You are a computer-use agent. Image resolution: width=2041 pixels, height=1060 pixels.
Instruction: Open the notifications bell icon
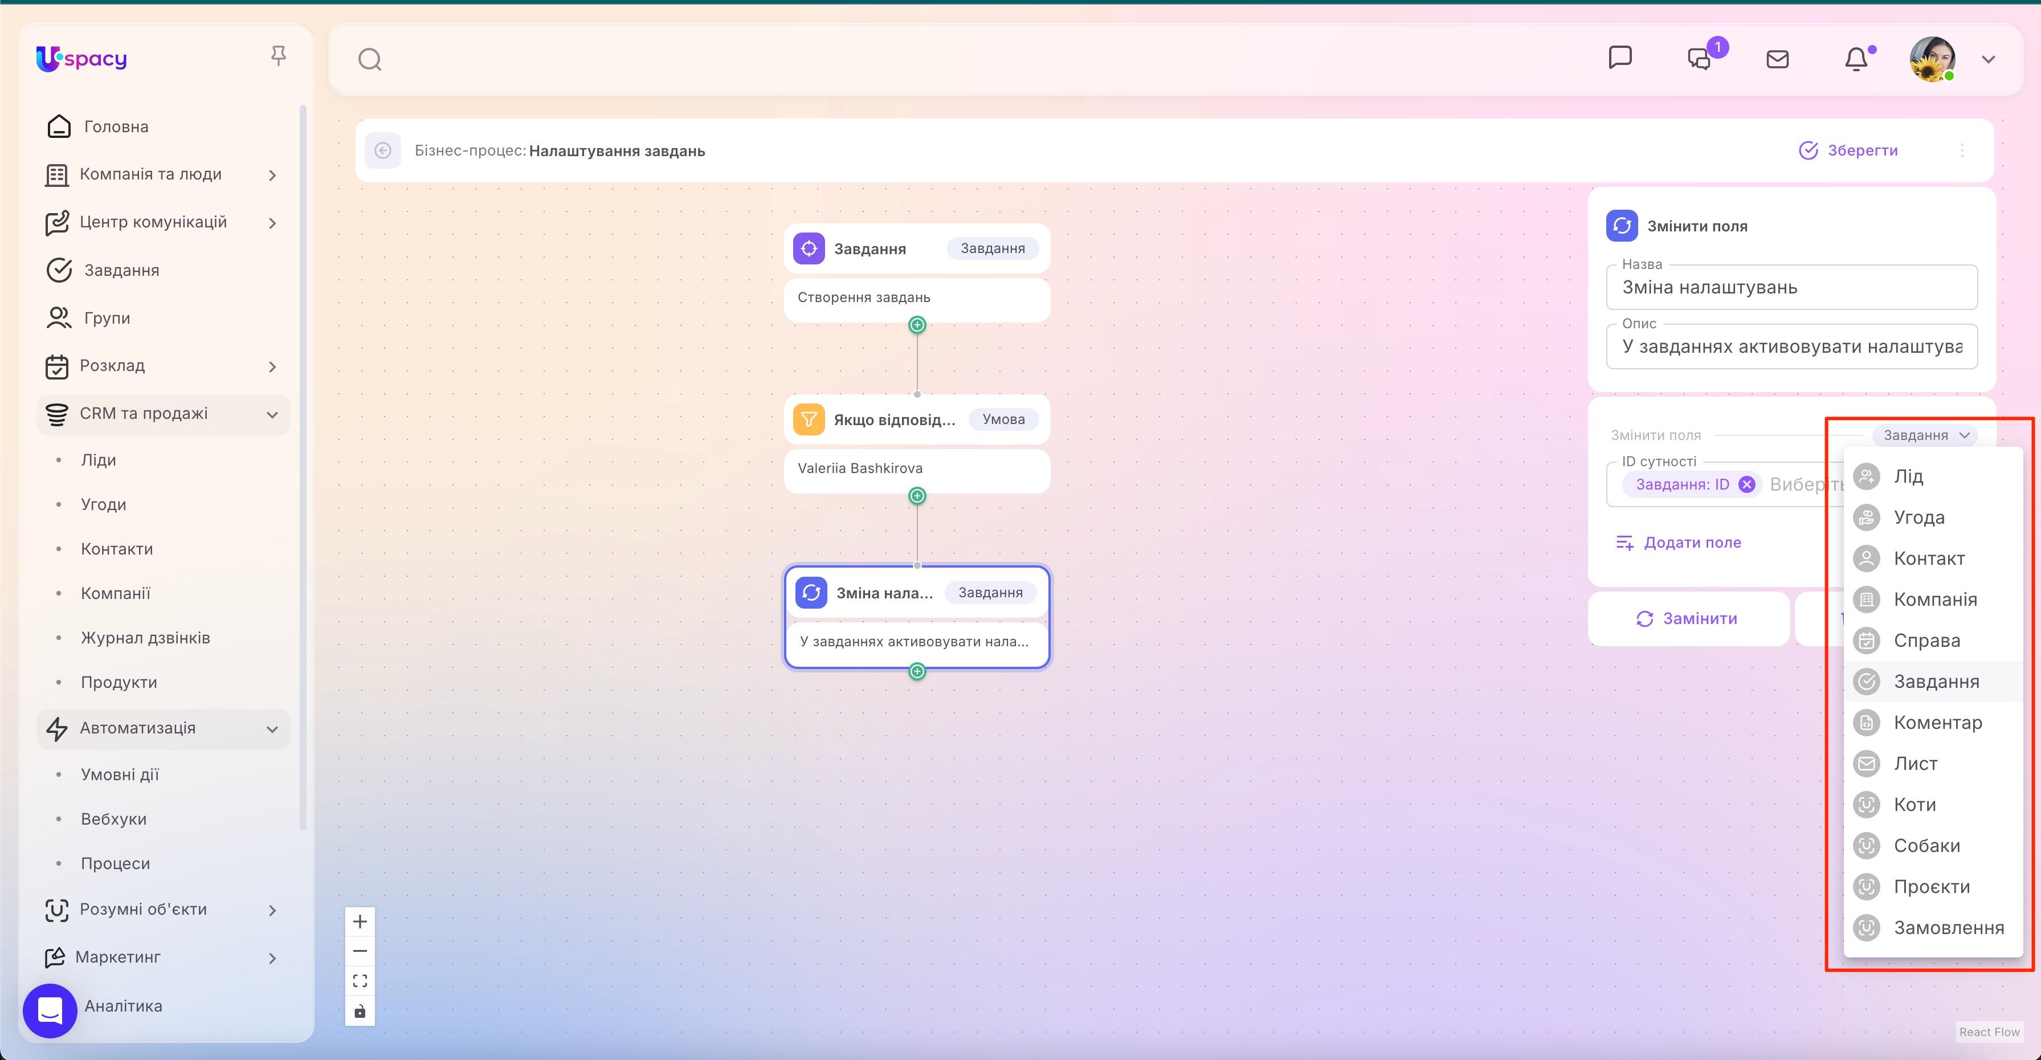1857,59
